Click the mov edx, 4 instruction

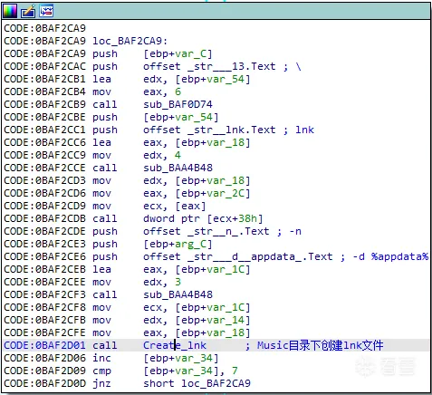137,155
